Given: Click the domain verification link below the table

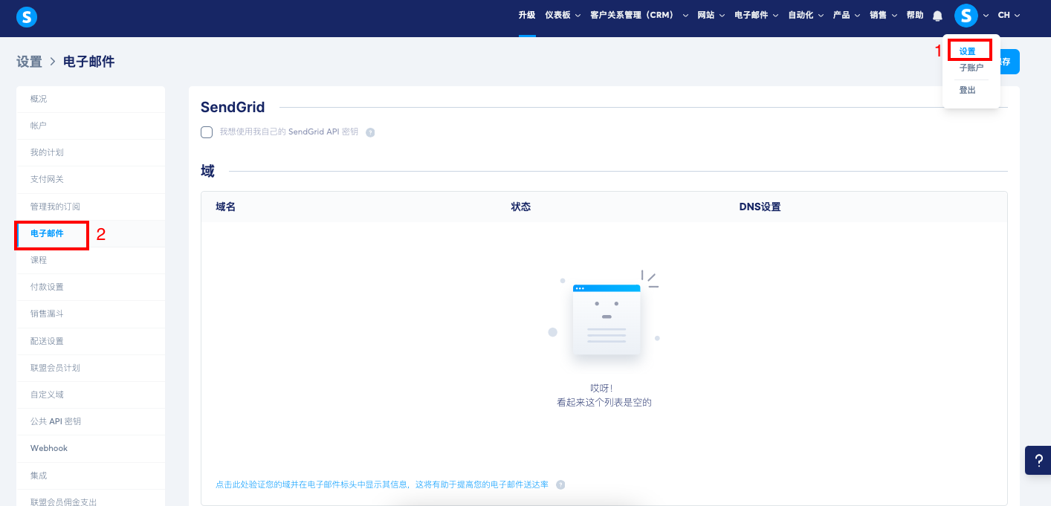Looking at the screenshot, I should tap(382, 484).
